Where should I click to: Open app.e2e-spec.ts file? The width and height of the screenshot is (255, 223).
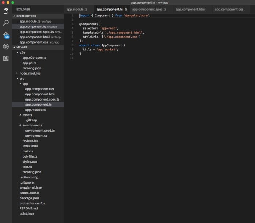click(x=38, y=58)
